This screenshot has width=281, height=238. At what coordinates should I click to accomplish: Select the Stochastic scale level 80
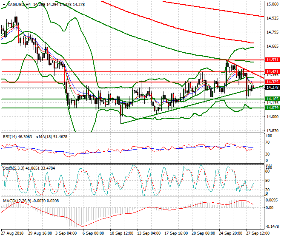pos(267,171)
